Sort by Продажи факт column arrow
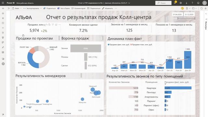This screenshot has width=208, height=117. [x=165, y=84]
